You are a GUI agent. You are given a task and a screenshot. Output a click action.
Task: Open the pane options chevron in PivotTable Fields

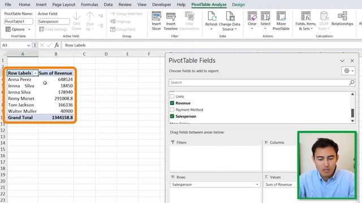pos(342,61)
